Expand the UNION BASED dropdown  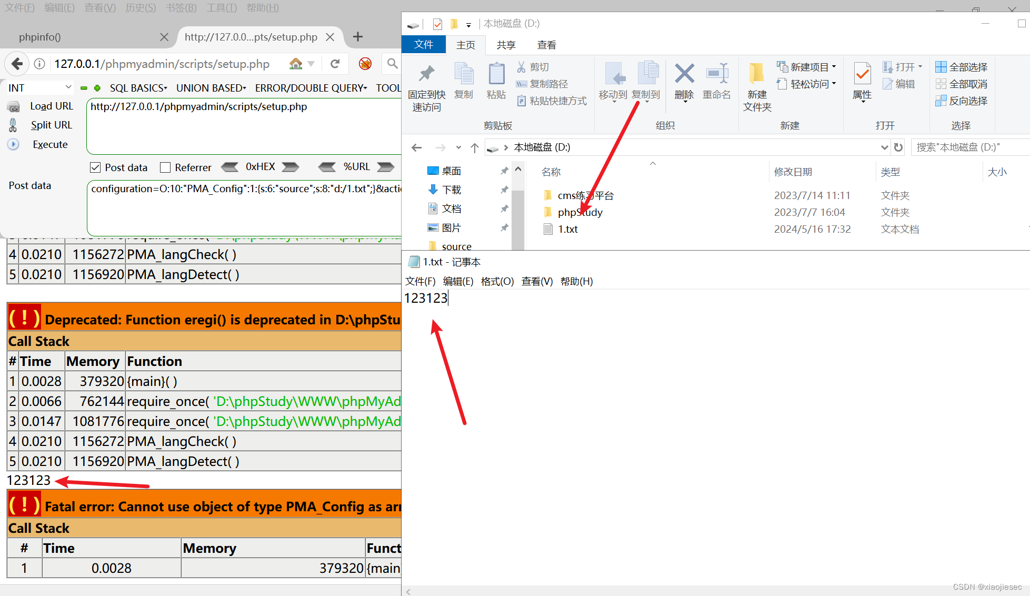click(x=210, y=87)
